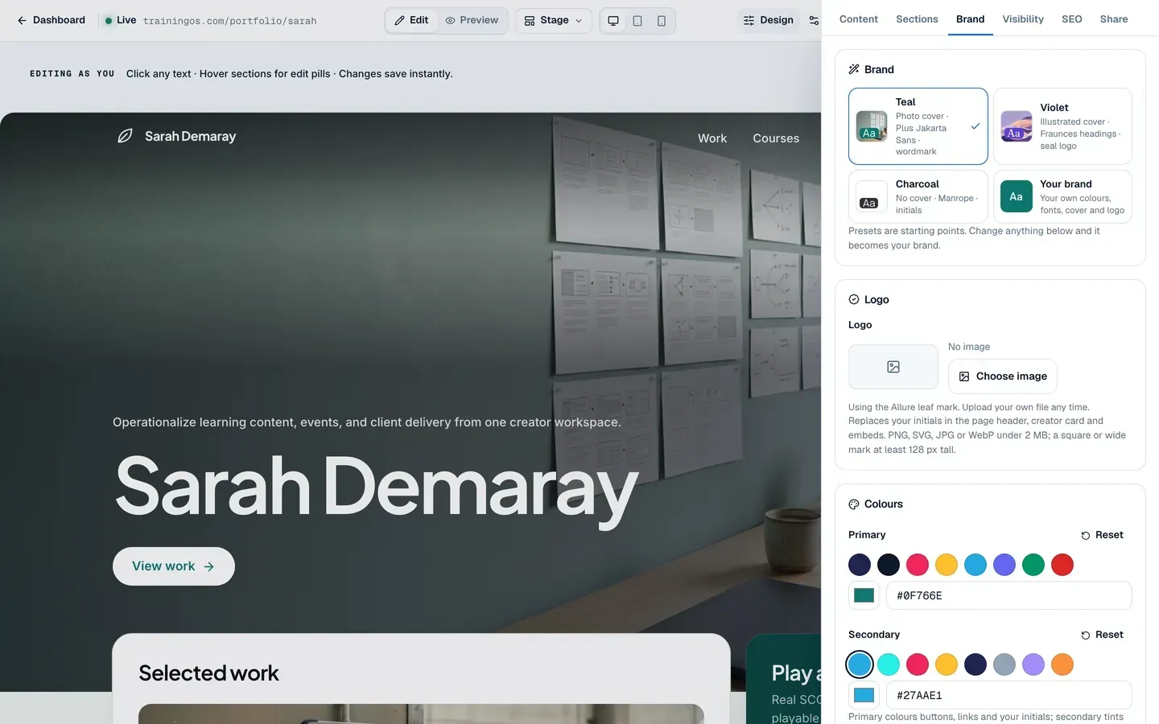Open the Share tab

pyautogui.click(x=1114, y=19)
